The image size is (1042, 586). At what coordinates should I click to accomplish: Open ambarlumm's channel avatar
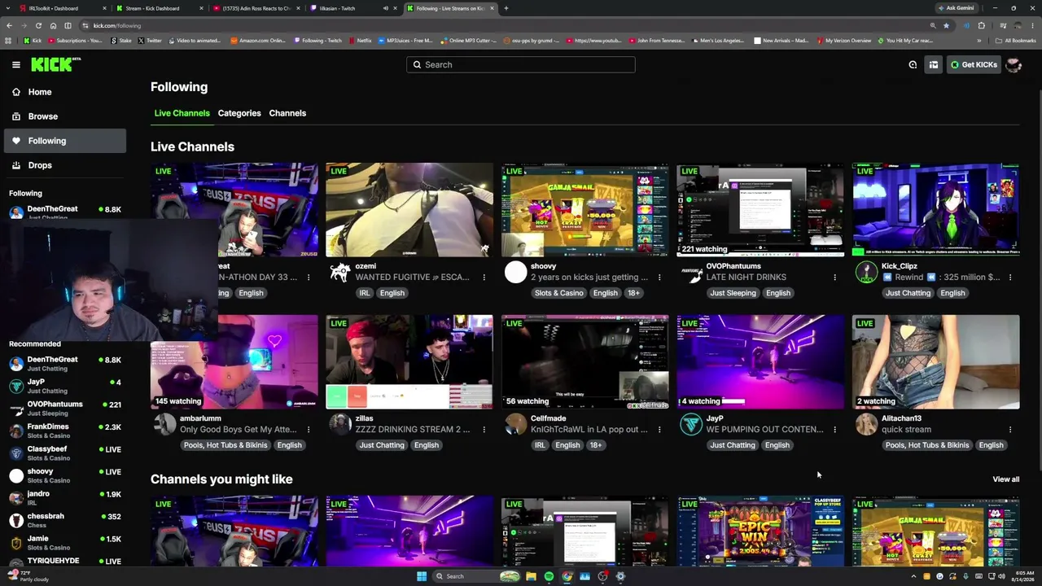(165, 424)
